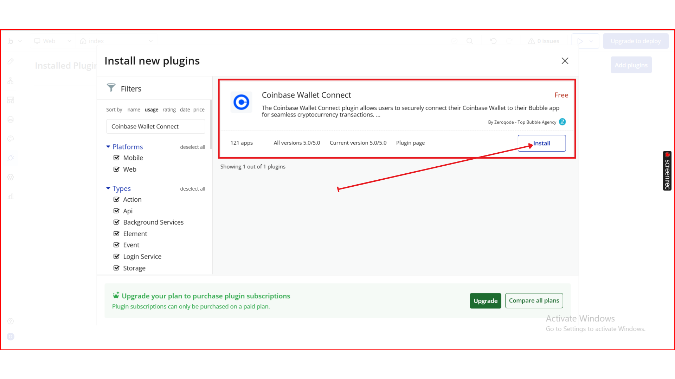
Task: Uncheck the Background Services type checkbox
Action: pos(116,222)
